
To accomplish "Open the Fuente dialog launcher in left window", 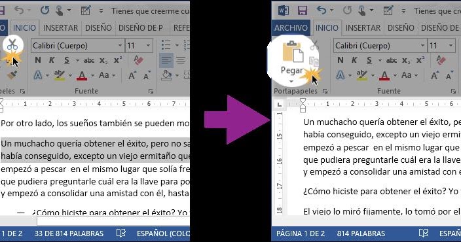I will 151,92.
